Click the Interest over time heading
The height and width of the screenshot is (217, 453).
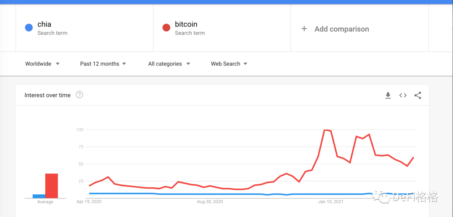(47, 95)
